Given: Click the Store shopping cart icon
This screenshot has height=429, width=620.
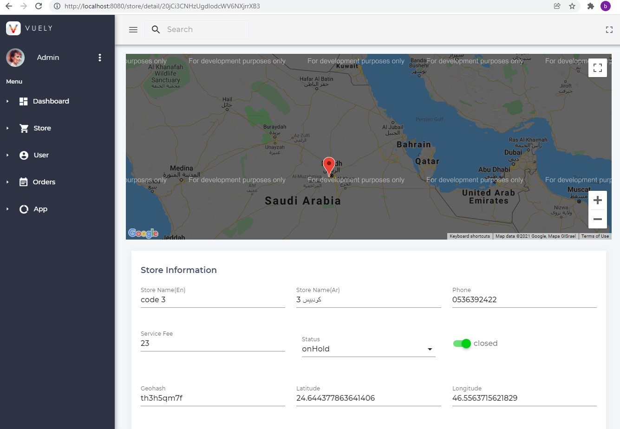Looking at the screenshot, I should [23, 128].
